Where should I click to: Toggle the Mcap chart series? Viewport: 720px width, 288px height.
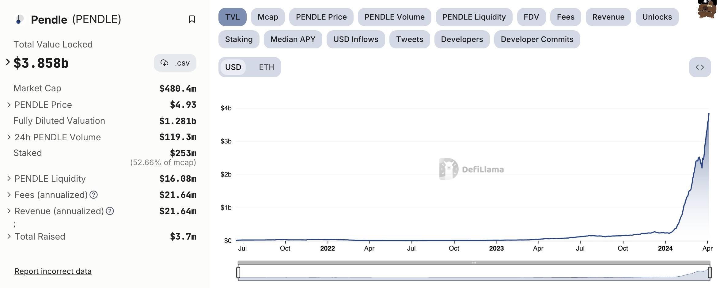pyautogui.click(x=268, y=17)
